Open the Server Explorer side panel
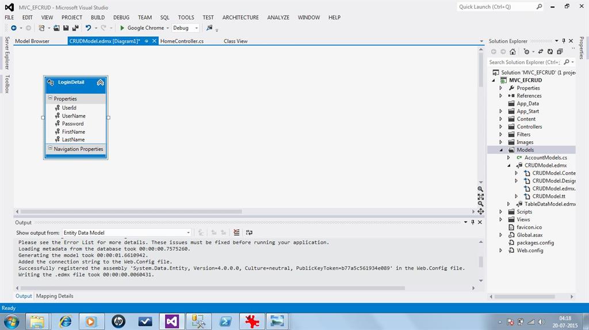This screenshot has height=330, width=589. click(7, 53)
